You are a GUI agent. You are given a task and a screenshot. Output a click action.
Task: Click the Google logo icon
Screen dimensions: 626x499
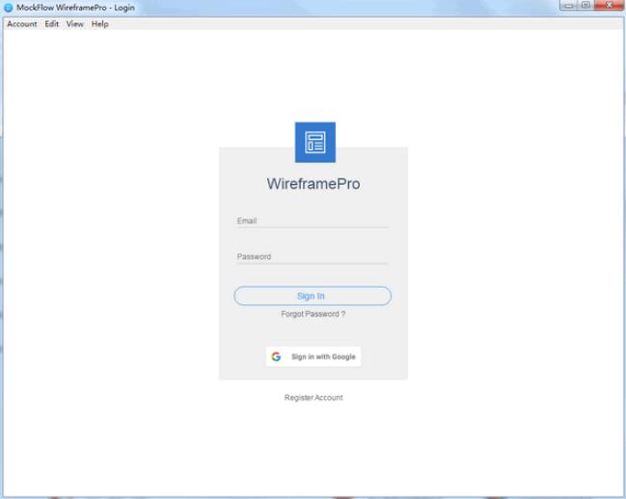[276, 356]
